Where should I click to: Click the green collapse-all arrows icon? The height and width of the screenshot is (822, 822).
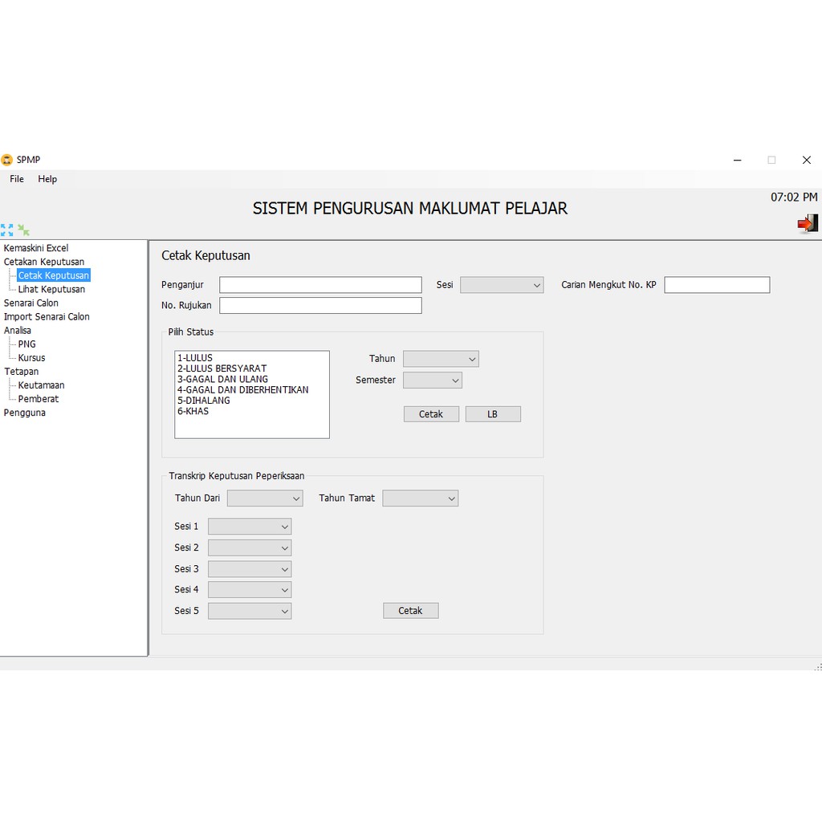tap(23, 230)
